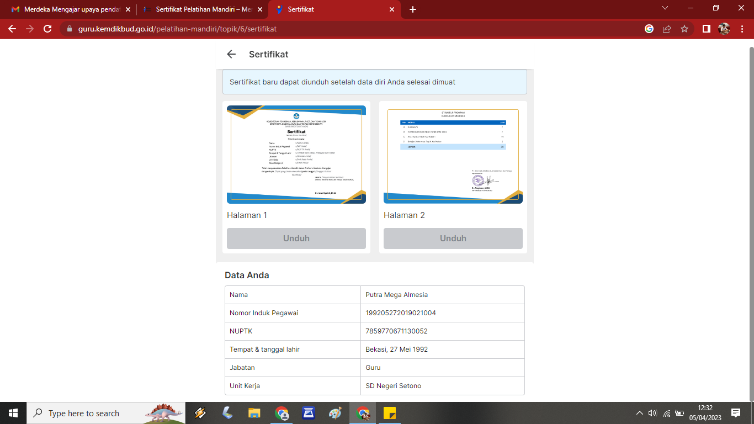Screen dimensions: 754x424
Task: Click Unduh button under Halaman 2
Action: [x=453, y=239]
